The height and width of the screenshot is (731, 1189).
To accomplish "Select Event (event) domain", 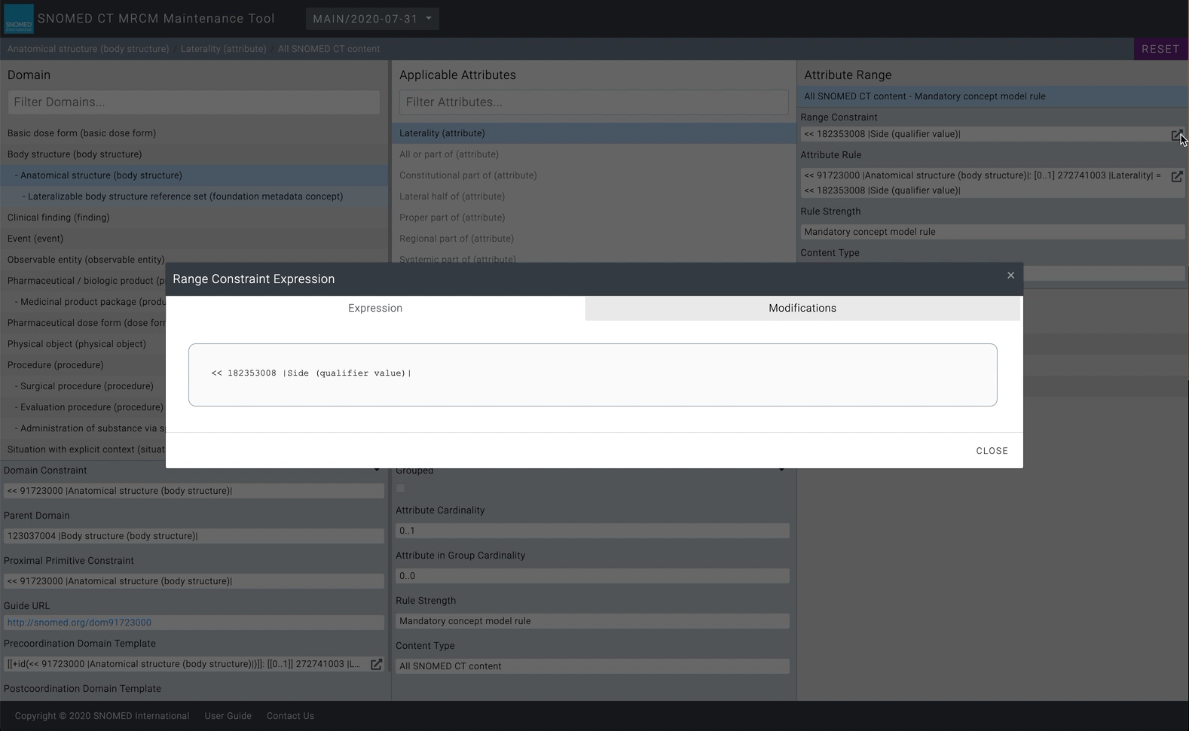I will 194,239.
